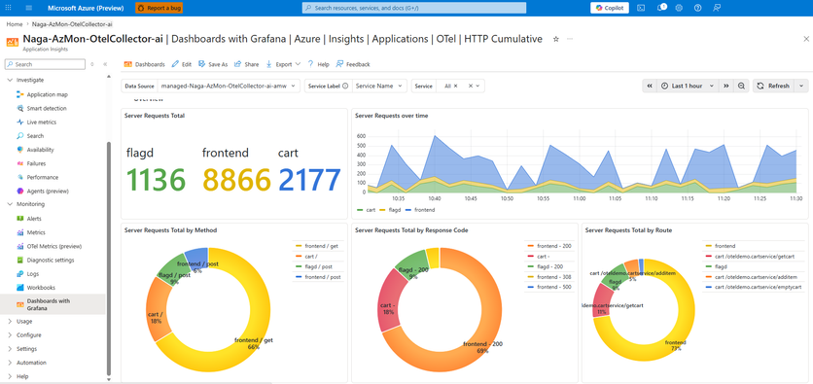
Task: Collapse the Monitoring section
Action: [x=10, y=204]
